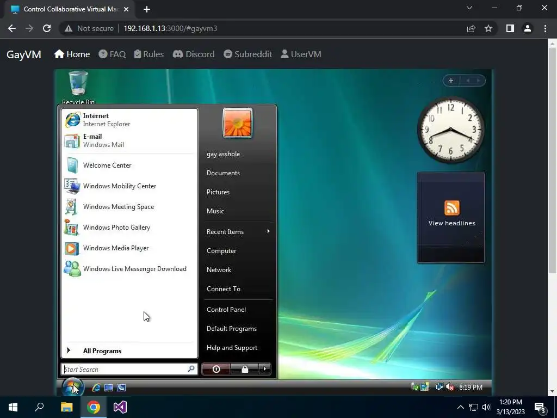Open the Subreddit link
Viewport: 557px width, 418px height.
tap(247, 54)
